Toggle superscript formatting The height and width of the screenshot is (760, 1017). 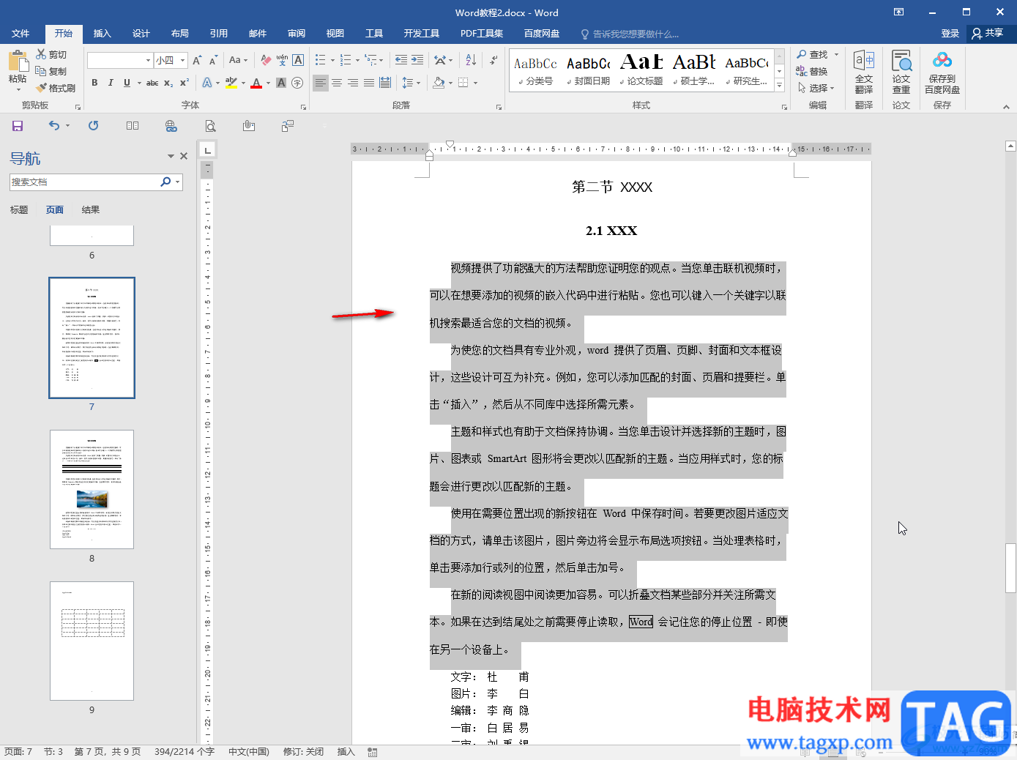[x=185, y=83]
